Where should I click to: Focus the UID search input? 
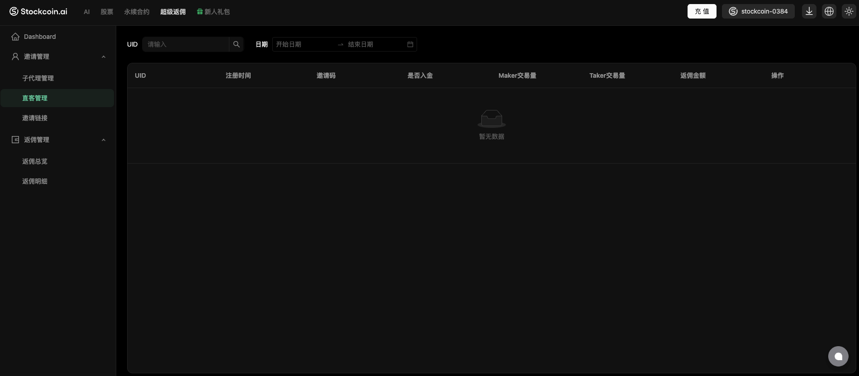(x=185, y=44)
